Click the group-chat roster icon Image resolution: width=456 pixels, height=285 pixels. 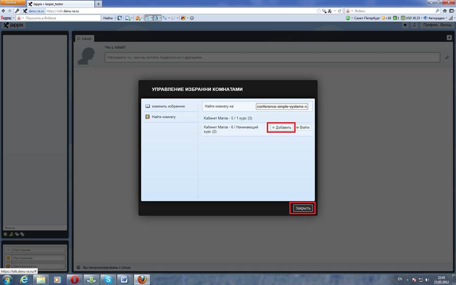pos(17,234)
